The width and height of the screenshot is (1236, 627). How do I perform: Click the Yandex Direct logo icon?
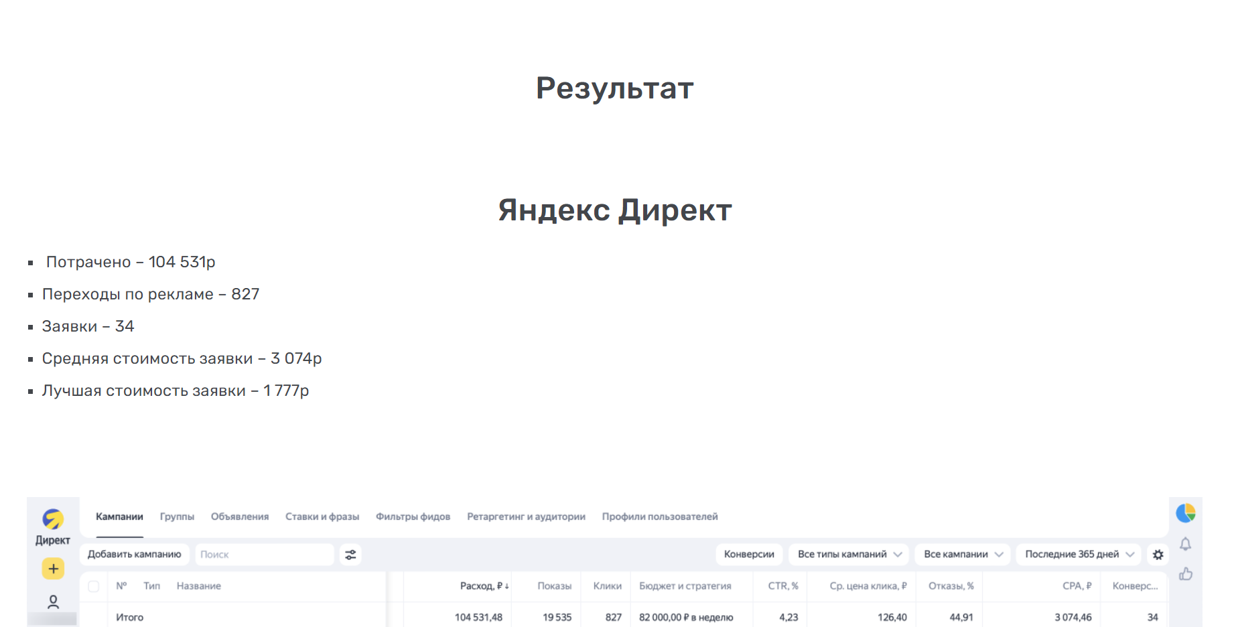[53, 519]
